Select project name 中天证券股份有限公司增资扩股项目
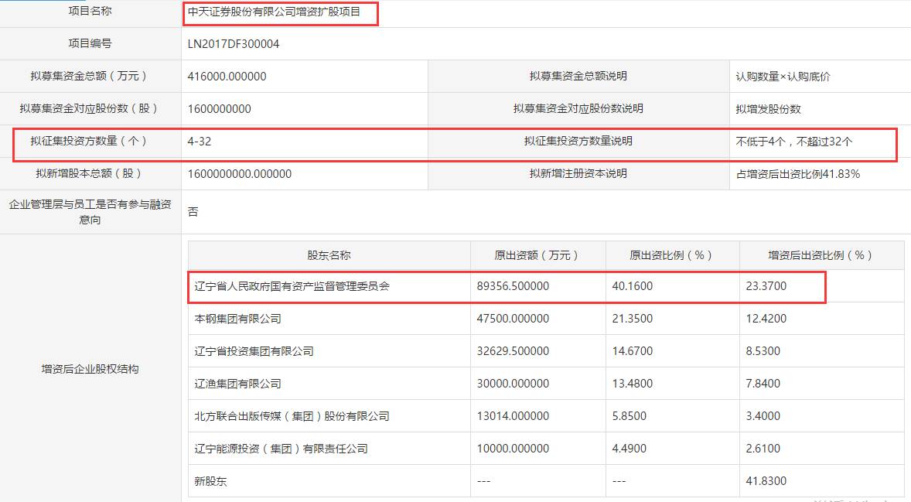Image resolution: width=911 pixels, height=502 pixels. coord(275,12)
